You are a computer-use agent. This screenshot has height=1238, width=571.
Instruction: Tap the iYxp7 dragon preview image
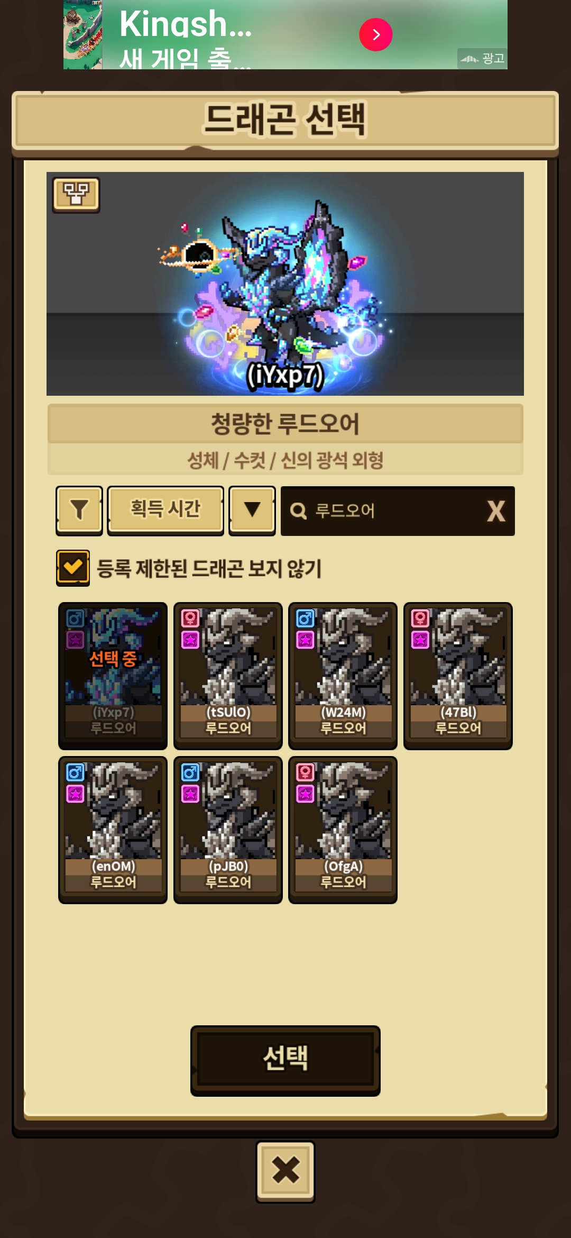pos(285,284)
